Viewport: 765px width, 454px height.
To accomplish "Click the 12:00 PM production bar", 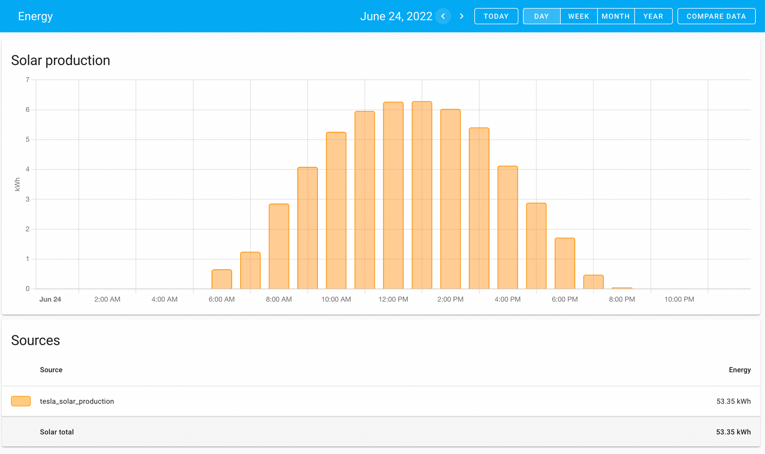I will pyautogui.click(x=393, y=195).
